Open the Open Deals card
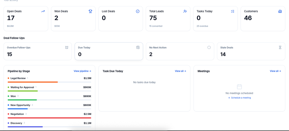Screen dimensions: 289x131 pyautogui.click(x=26, y=18)
